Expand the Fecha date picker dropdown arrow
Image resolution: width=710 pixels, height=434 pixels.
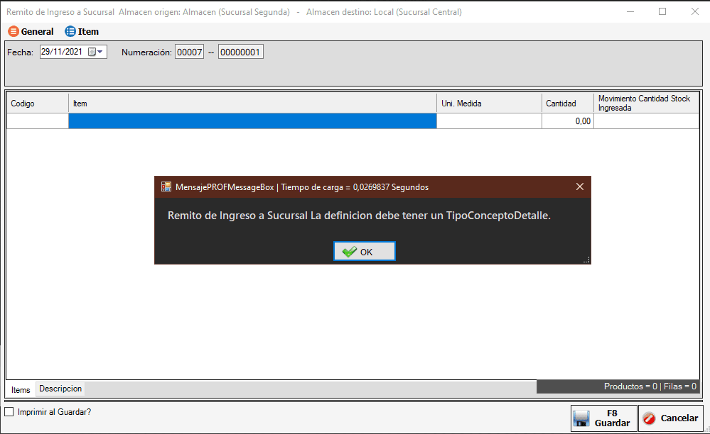pyautogui.click(x=101, y=52)
